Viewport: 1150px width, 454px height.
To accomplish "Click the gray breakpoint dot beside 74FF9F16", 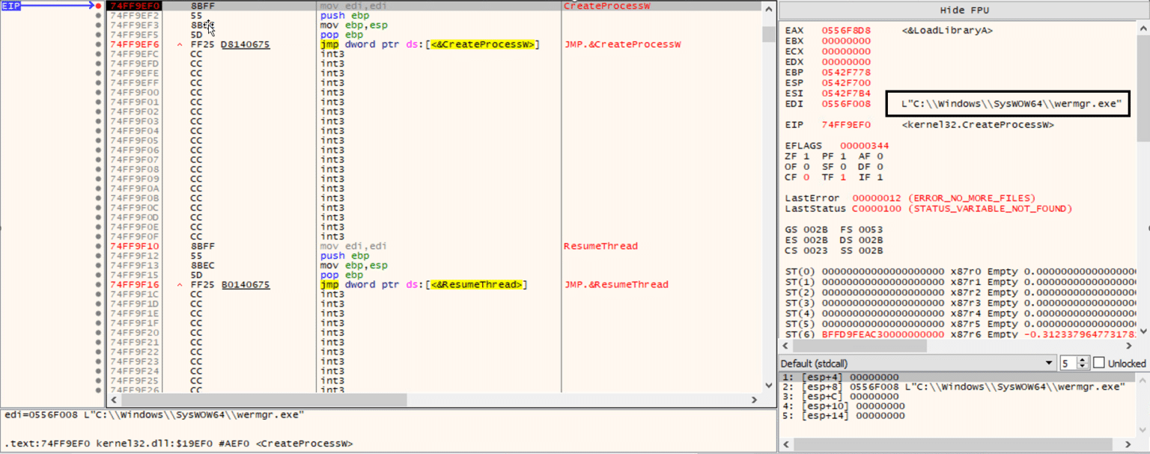I will click(97, 284).
